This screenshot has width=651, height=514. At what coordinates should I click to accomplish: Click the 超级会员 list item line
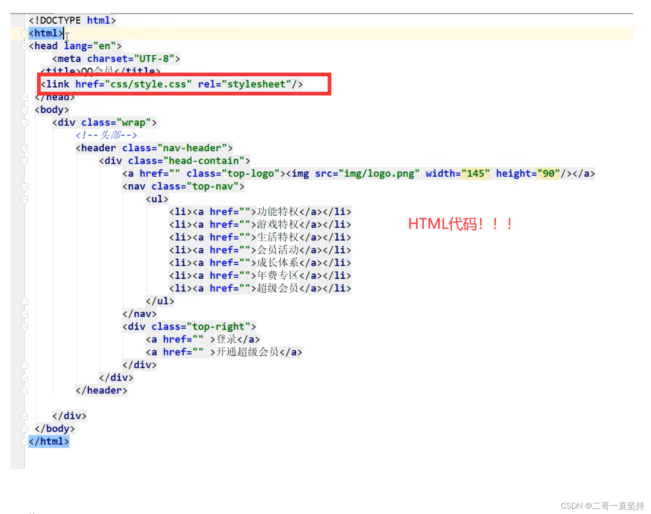point(260,288)
